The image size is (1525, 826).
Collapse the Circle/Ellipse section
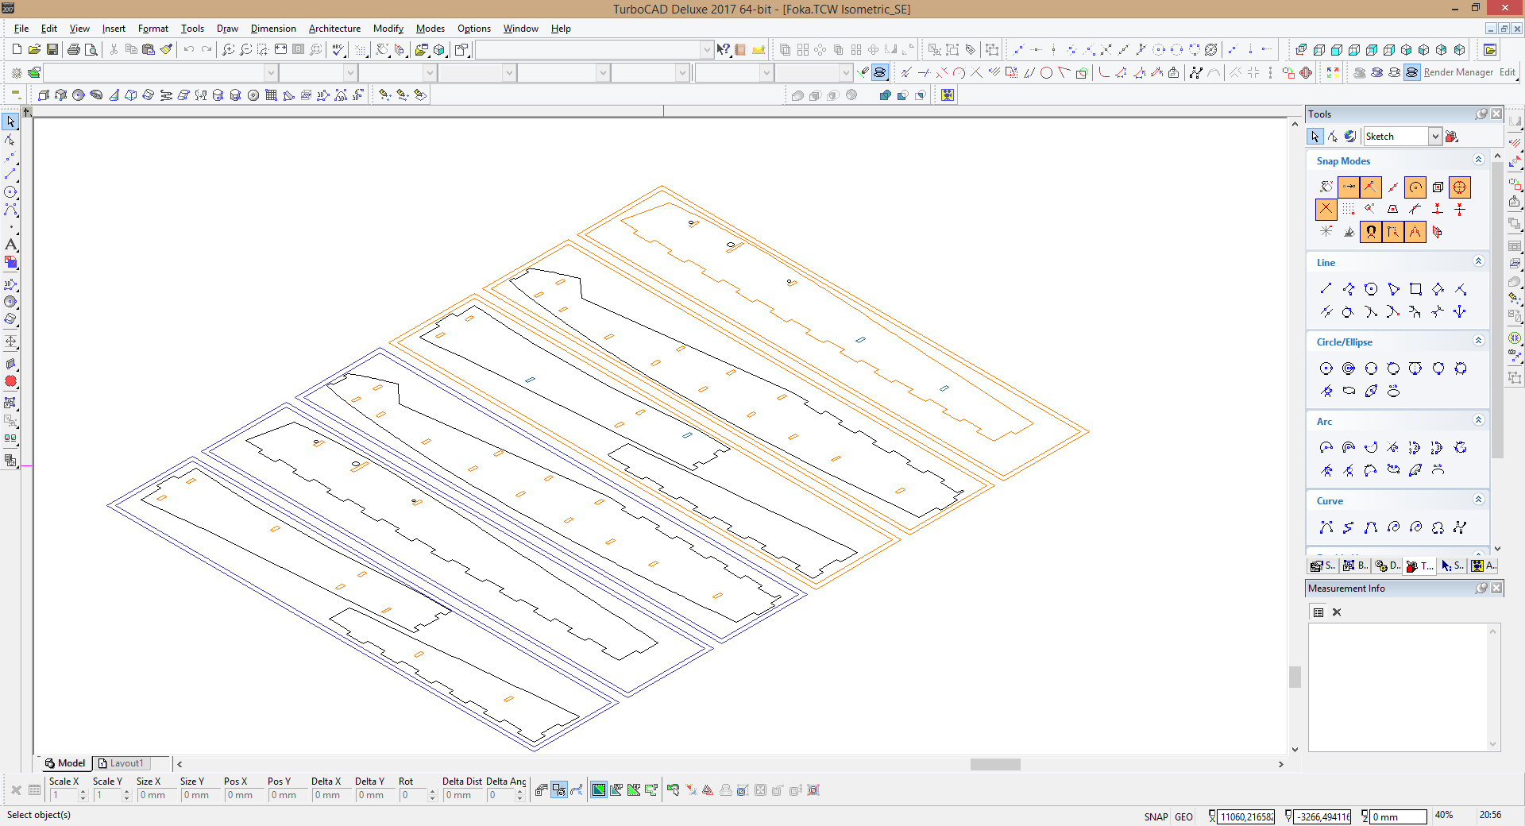pos(1478,342)
